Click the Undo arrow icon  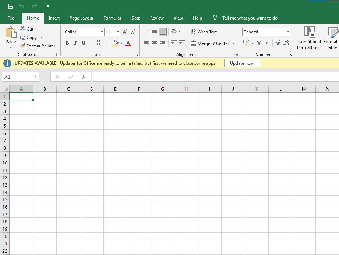(21, 6)
